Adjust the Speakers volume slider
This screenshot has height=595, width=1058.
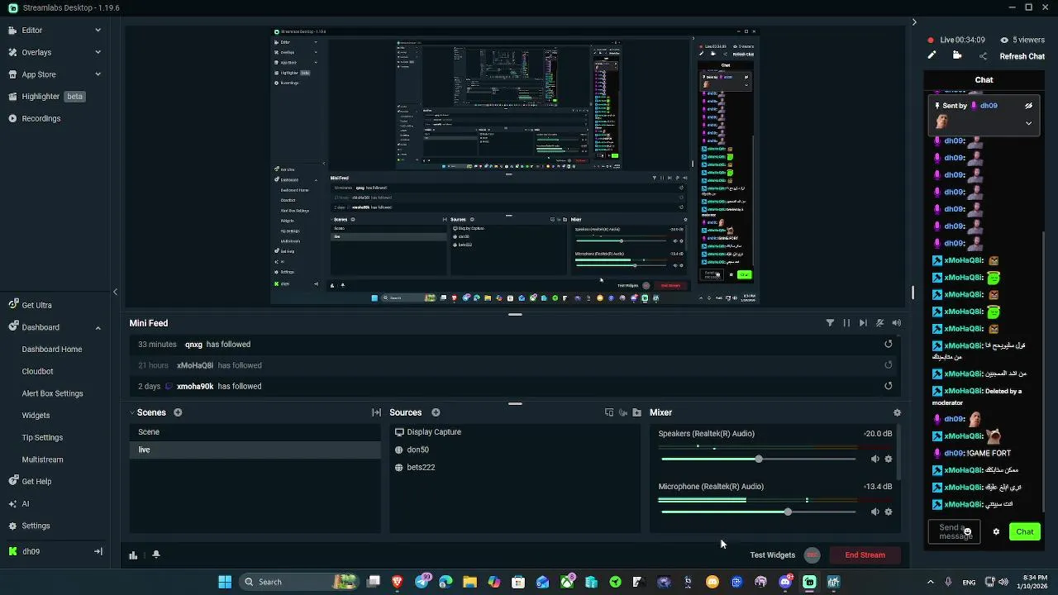(758, 459)
